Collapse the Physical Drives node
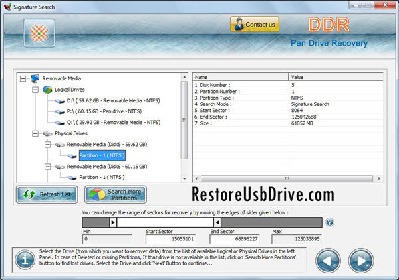Image resolution: width=399 pixels, height=280 pixels. pyautogui.click(x=35, y=133)
